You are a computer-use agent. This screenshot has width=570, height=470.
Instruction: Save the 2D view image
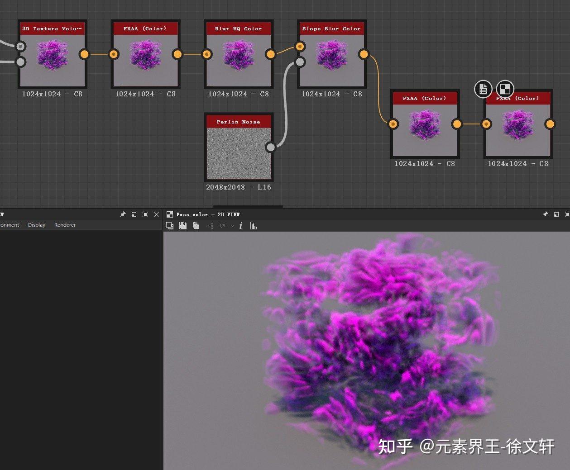coord(183,226)
